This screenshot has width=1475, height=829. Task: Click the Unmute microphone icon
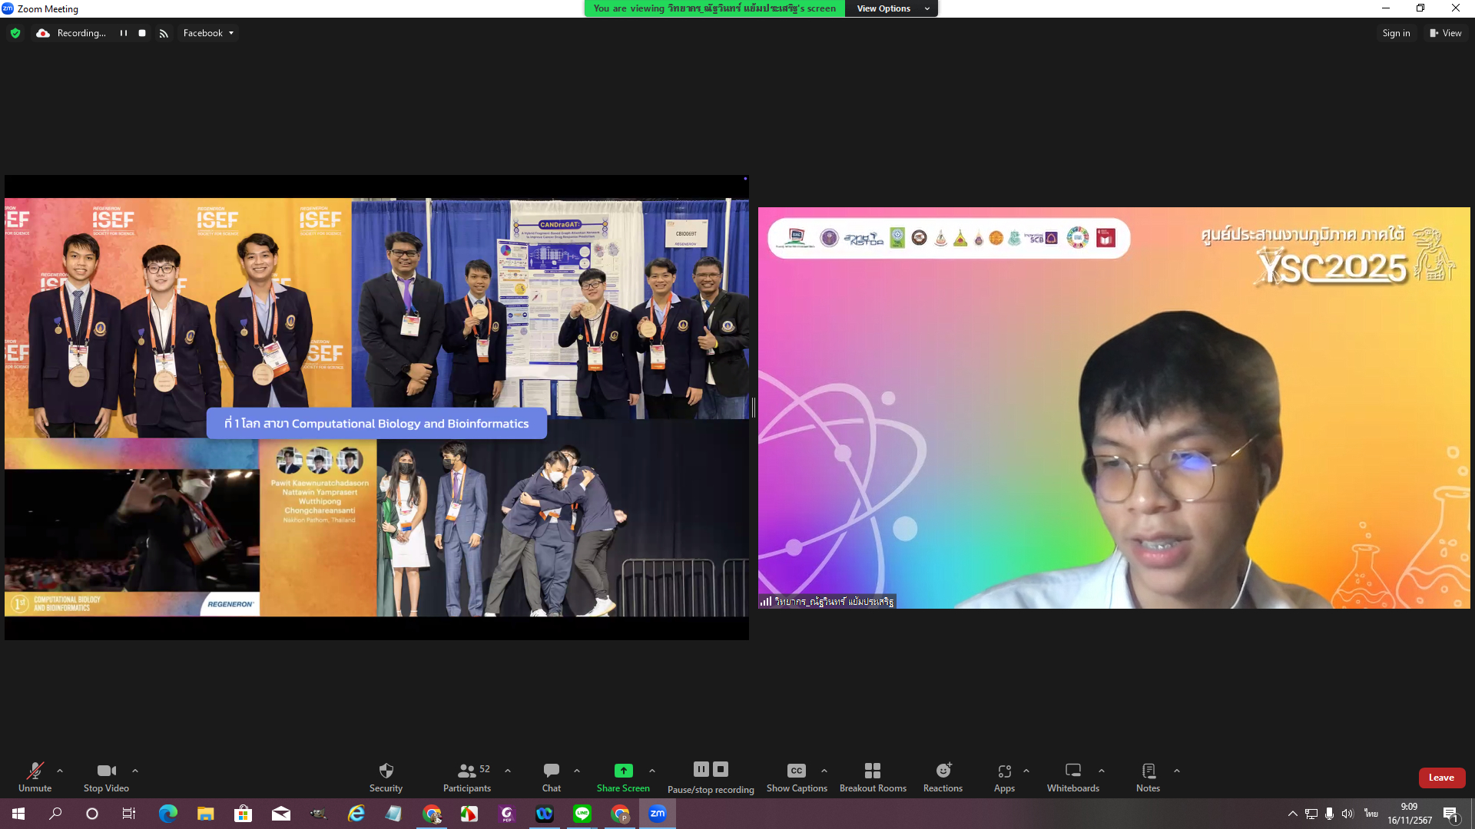click(35, 771)
